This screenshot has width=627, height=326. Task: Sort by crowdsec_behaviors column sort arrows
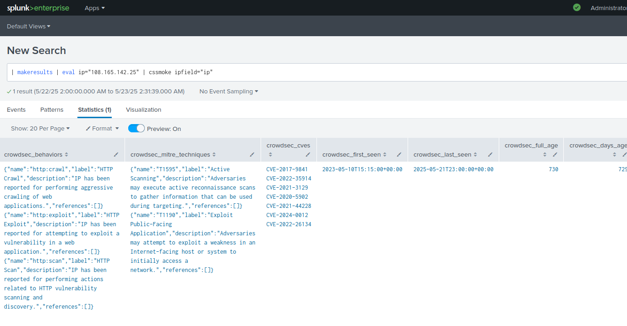click(66, 155)
